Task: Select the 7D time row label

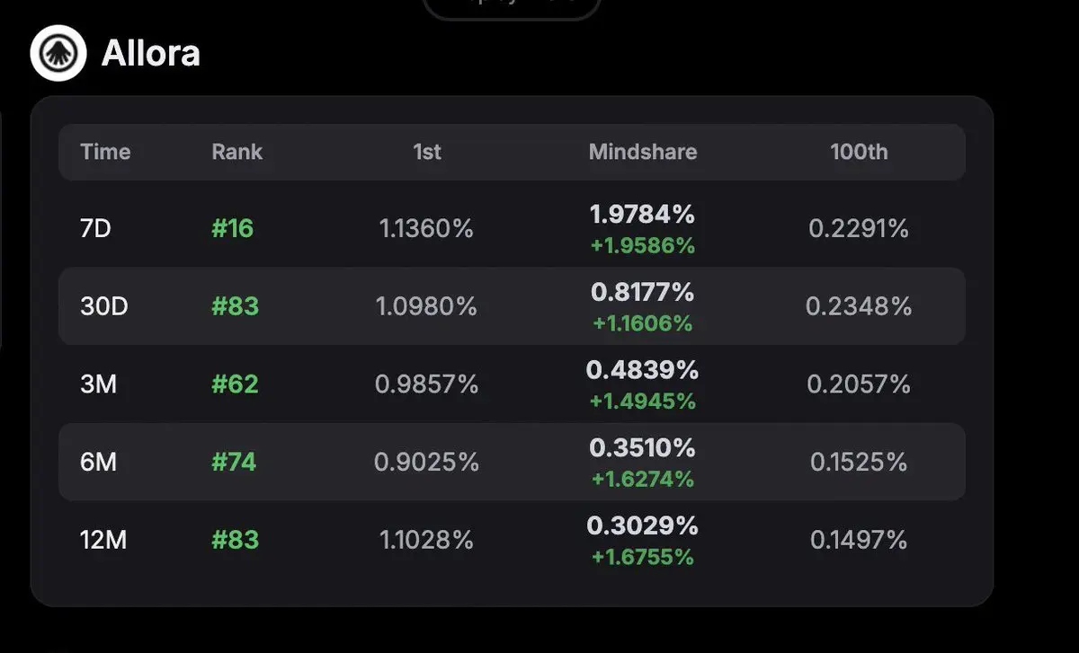Action: [x=95, y=229]
